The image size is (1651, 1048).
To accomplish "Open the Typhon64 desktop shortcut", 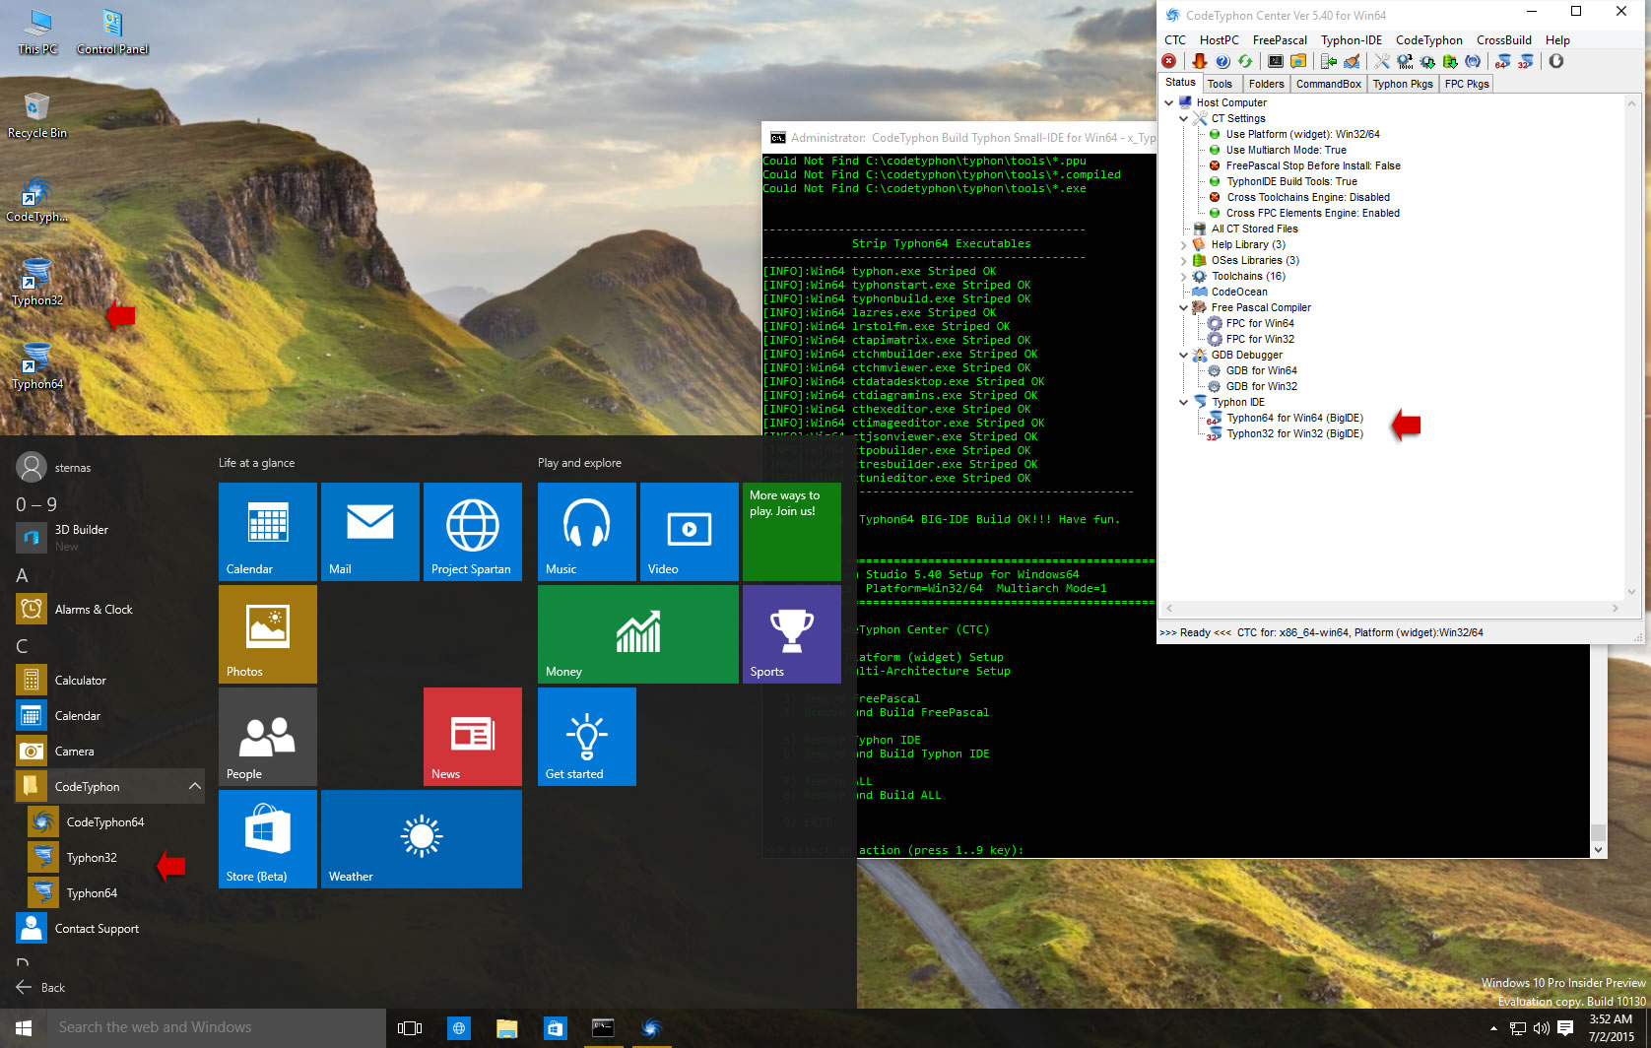I will tap(36, 367).
